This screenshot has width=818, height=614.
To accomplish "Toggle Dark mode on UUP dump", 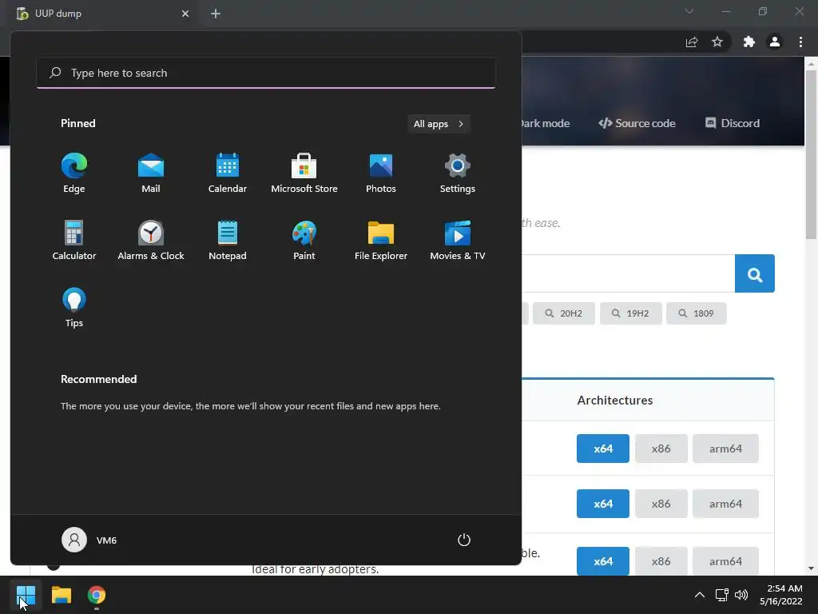I will click(x=546, y=123).
